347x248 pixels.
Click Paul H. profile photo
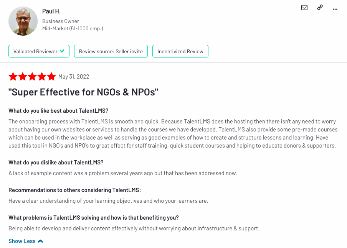[x=23, y=21]
